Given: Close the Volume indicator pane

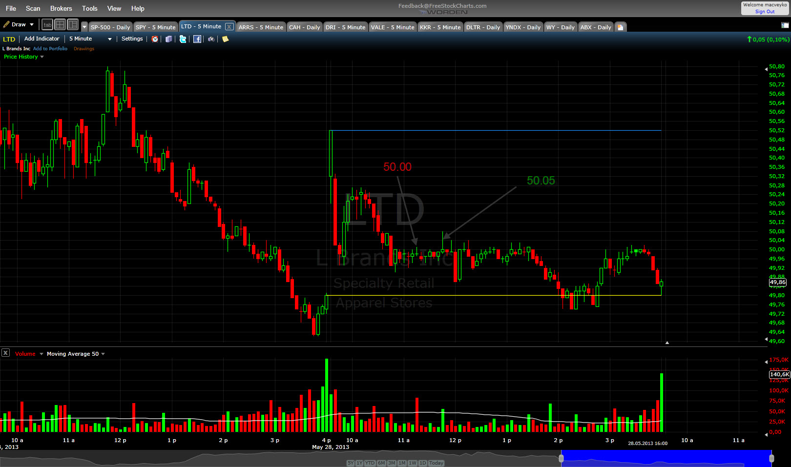Looking at the screenshot, I should coord(5,353).
